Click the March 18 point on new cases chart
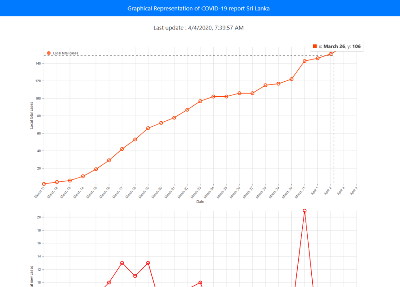 tap(135, 276)
